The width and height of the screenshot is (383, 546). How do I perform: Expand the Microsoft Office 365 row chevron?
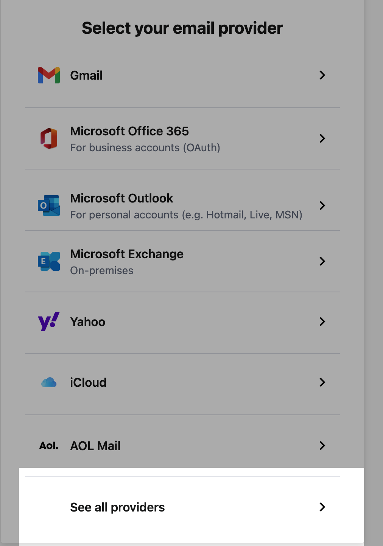pyautogui.click(x=322, y=138)
